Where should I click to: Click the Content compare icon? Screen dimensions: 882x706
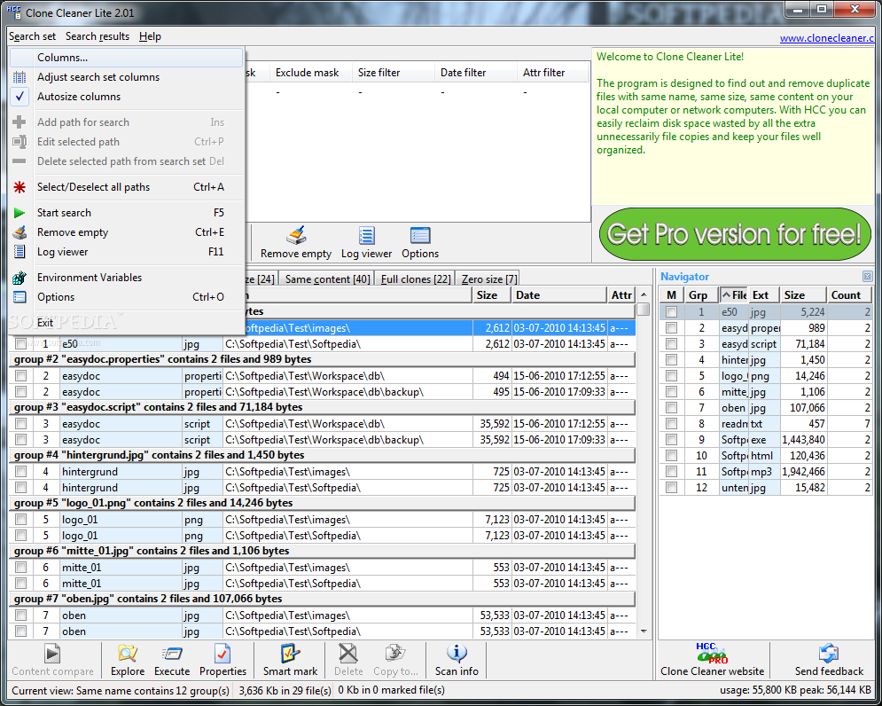(52, 653)
